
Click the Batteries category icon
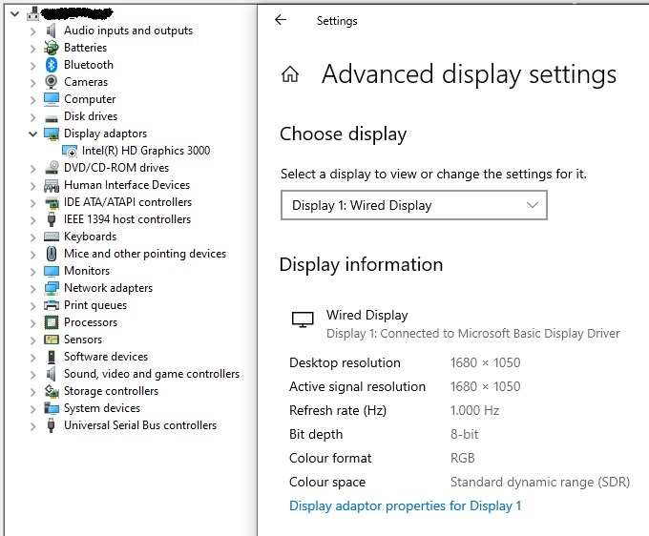[52, 48]
